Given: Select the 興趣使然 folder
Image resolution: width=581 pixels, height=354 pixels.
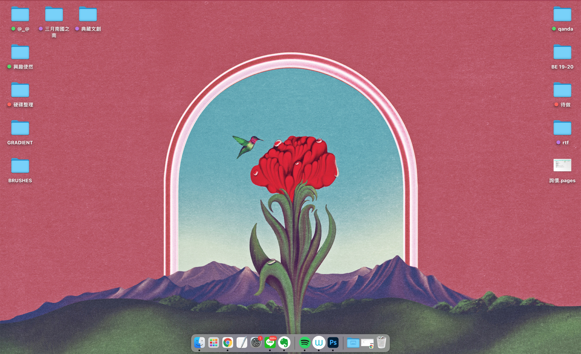Looking at the screenshot, I should (x=20, y=52).
